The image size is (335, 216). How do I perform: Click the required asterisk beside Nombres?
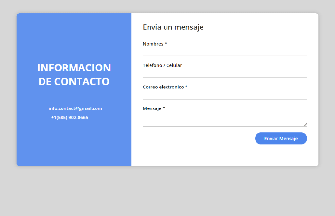166,44
